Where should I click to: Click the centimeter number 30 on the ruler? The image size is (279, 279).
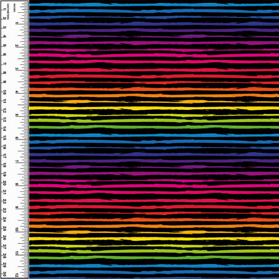coord(4,274)
